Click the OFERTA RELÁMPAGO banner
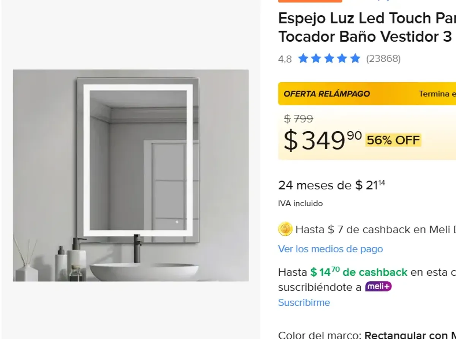Viewport: 456px width, 339px height. pyautogui.click(x=327, y=94)
